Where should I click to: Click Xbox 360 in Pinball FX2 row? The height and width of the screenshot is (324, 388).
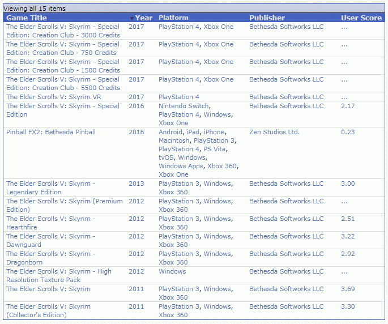point(221,166)
